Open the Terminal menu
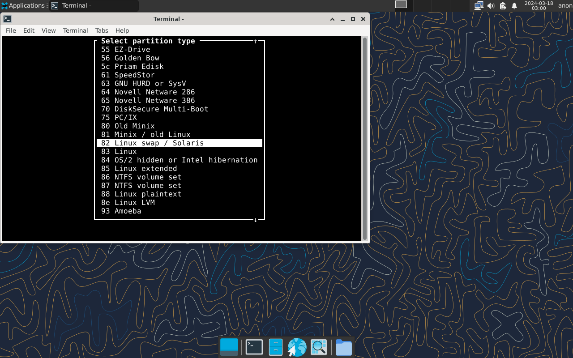 tap(75, 30)
